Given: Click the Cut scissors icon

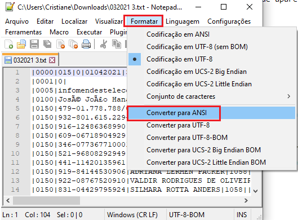Looking at the screenshot, I should click(x=104, y=44).
